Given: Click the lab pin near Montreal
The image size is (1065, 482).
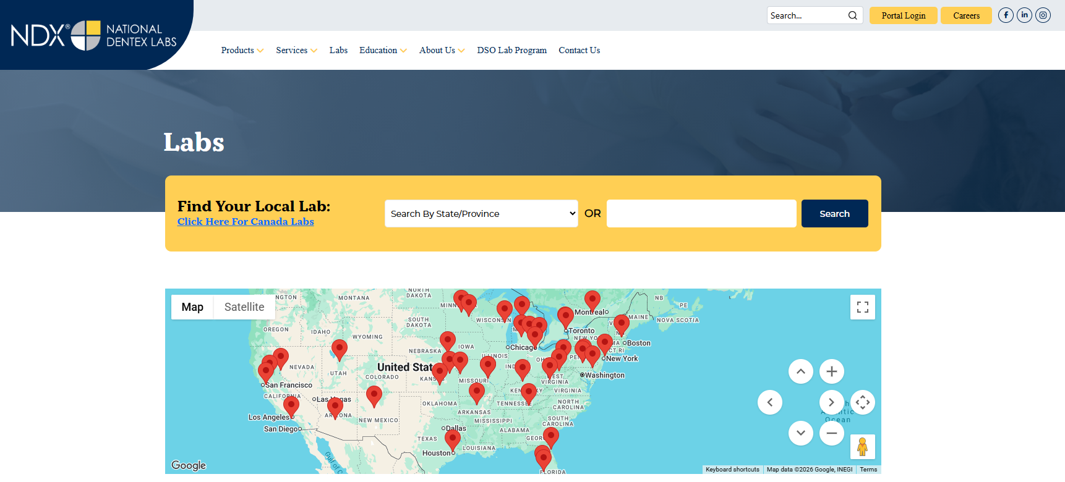Looking at the screenshot, I should (x=592, y=302).
